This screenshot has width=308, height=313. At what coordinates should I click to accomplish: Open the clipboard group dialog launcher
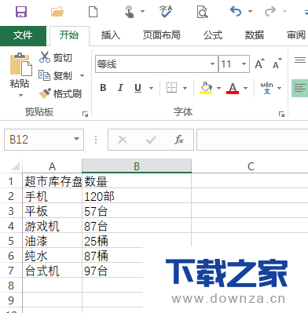click(x=85, y=114)
